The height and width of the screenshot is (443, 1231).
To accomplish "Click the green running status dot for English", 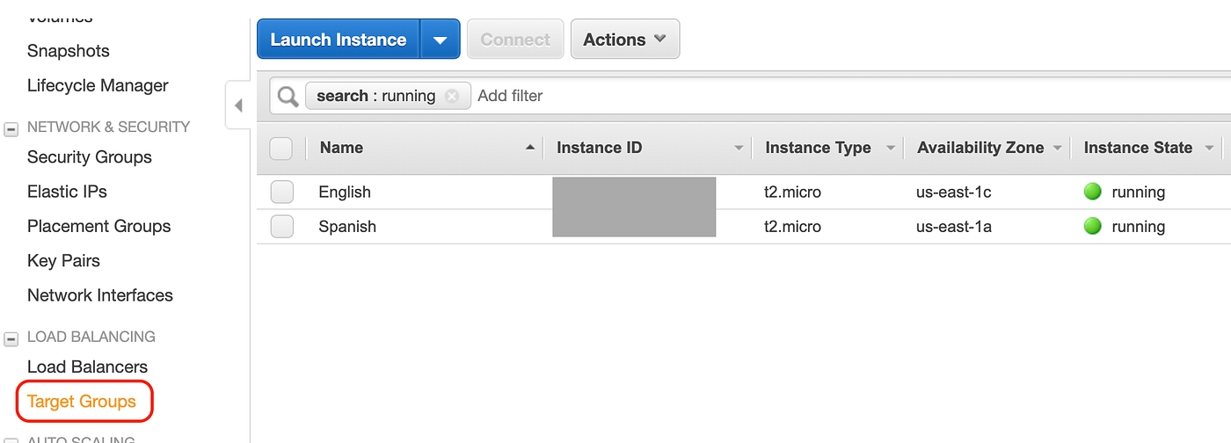I will [x=1093, y=192].
